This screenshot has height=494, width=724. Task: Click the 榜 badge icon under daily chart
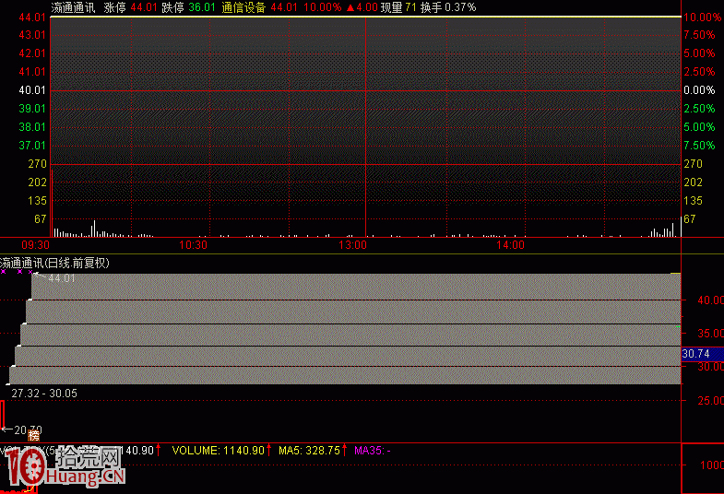tap(34, 435)
